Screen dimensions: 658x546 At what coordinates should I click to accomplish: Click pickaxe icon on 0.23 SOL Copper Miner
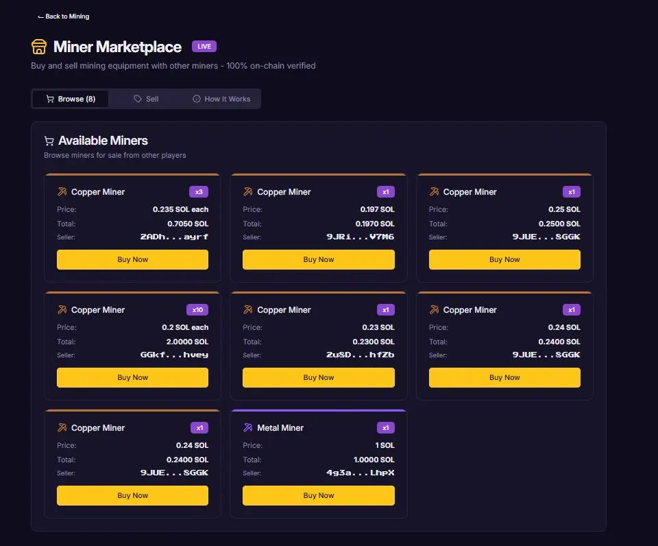point(248,309)
